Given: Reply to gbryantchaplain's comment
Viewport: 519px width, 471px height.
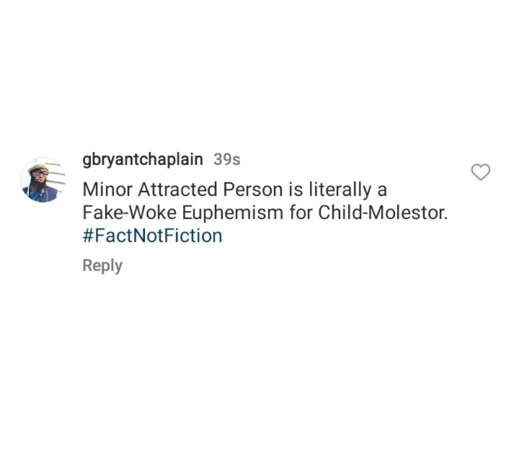Looking at the screenshot, I should pyautogui.click(x=102, y=266).
